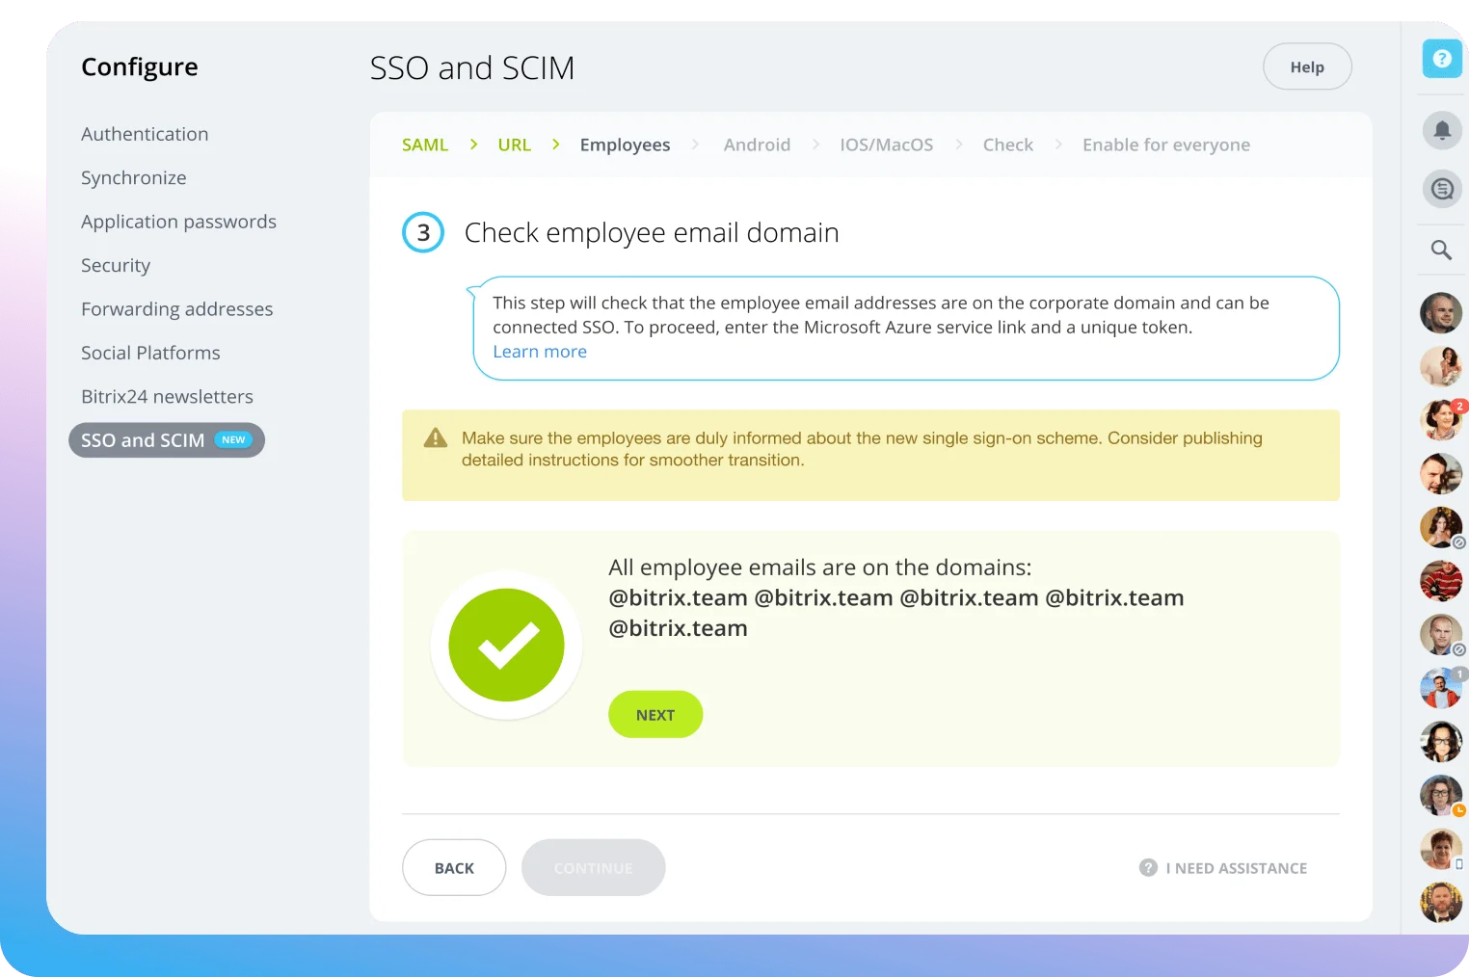
Task: Select Security in the Configure menu
Action: 116,266
